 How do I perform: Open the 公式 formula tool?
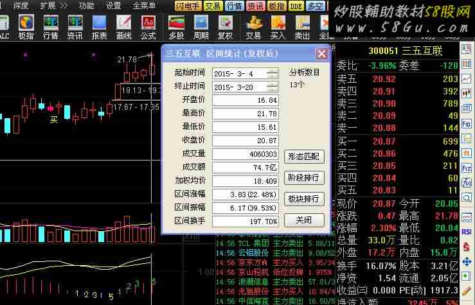pyautogui.click(x=148, y=27)
